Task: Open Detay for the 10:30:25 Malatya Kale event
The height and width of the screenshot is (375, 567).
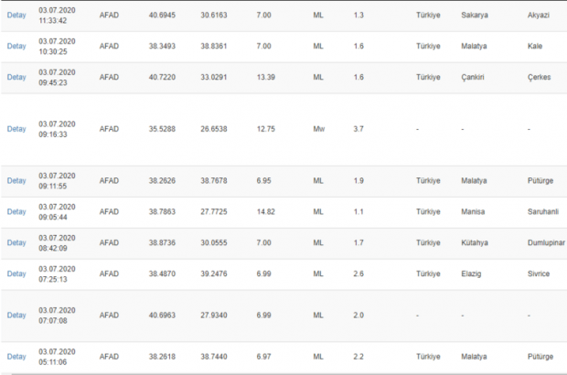Action: (16, 45)
